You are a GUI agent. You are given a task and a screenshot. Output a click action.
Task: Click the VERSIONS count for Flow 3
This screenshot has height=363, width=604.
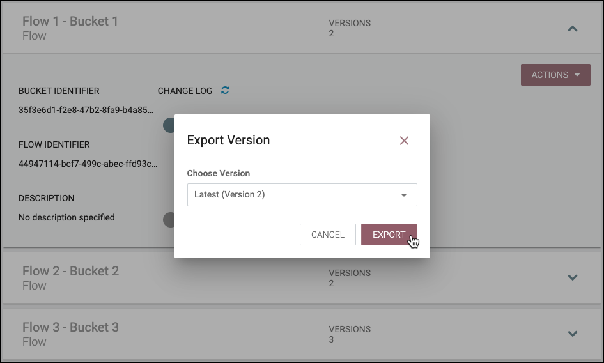(x=331, y=339)
